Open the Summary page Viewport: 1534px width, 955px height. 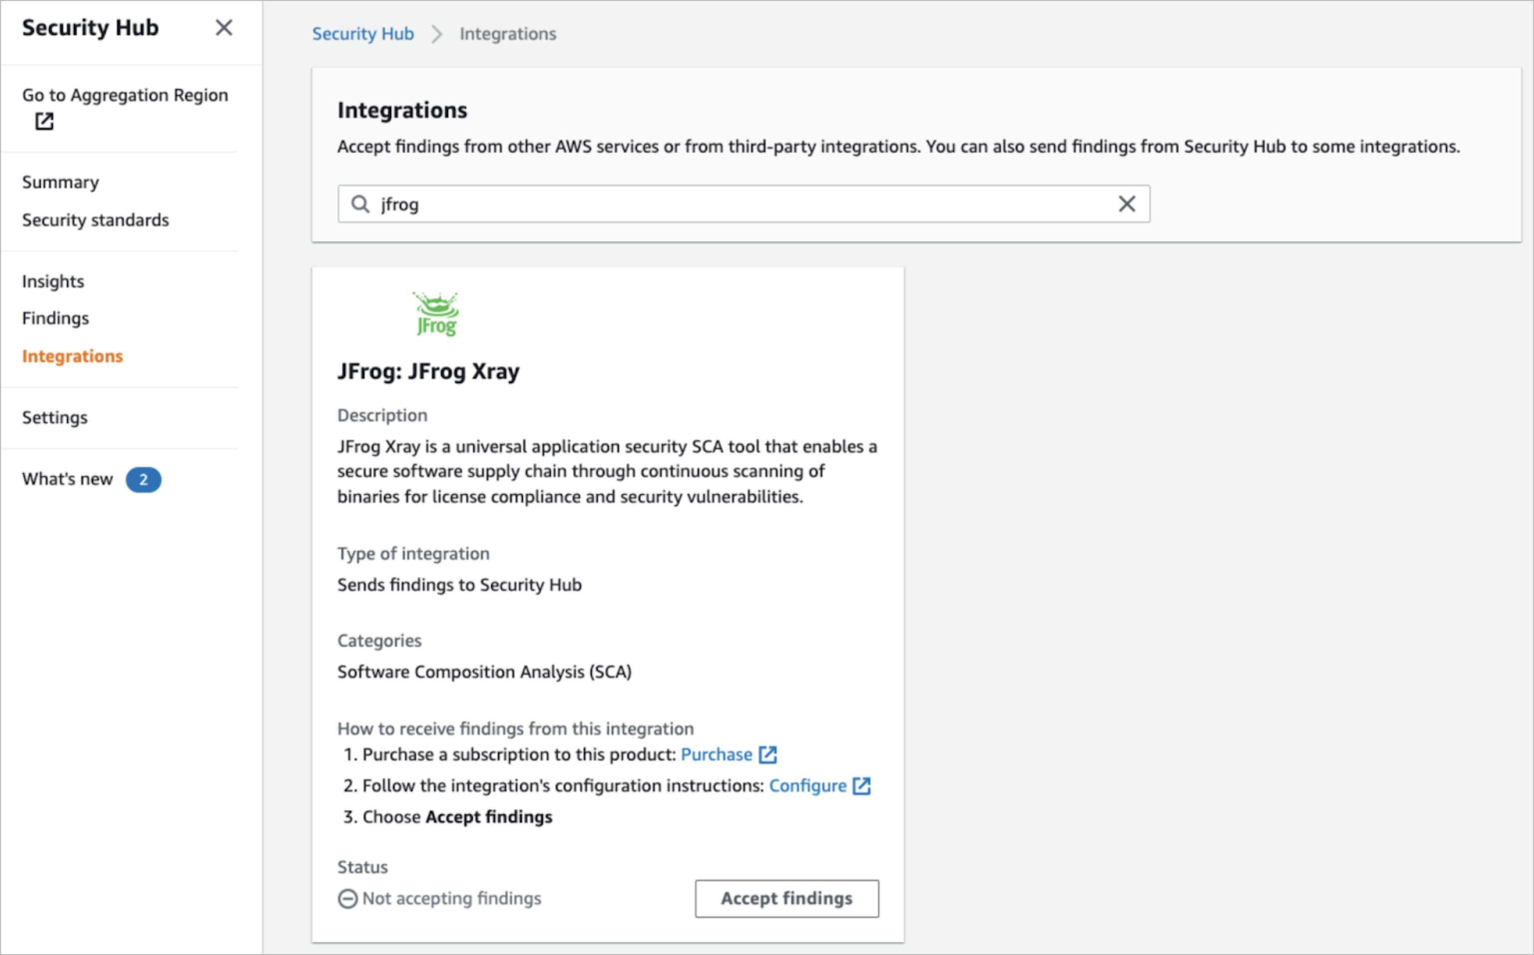[60, 183]
